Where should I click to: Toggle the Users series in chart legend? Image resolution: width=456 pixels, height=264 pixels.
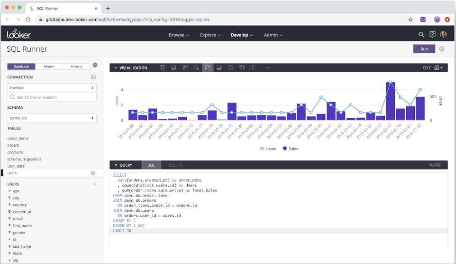click(268, 149)
